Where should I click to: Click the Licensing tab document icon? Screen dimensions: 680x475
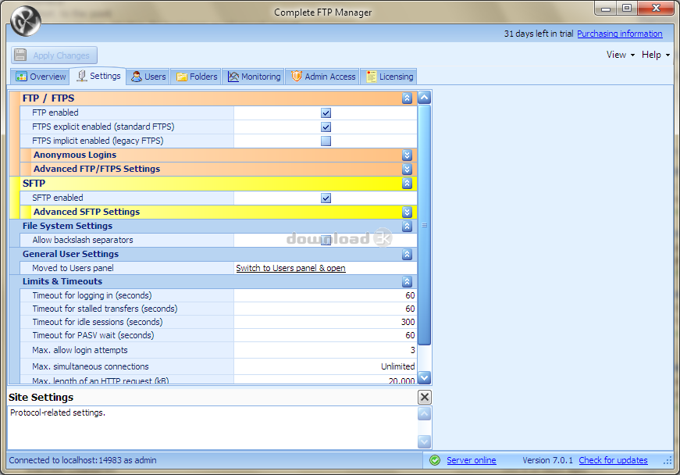click(x=371, y=77)
